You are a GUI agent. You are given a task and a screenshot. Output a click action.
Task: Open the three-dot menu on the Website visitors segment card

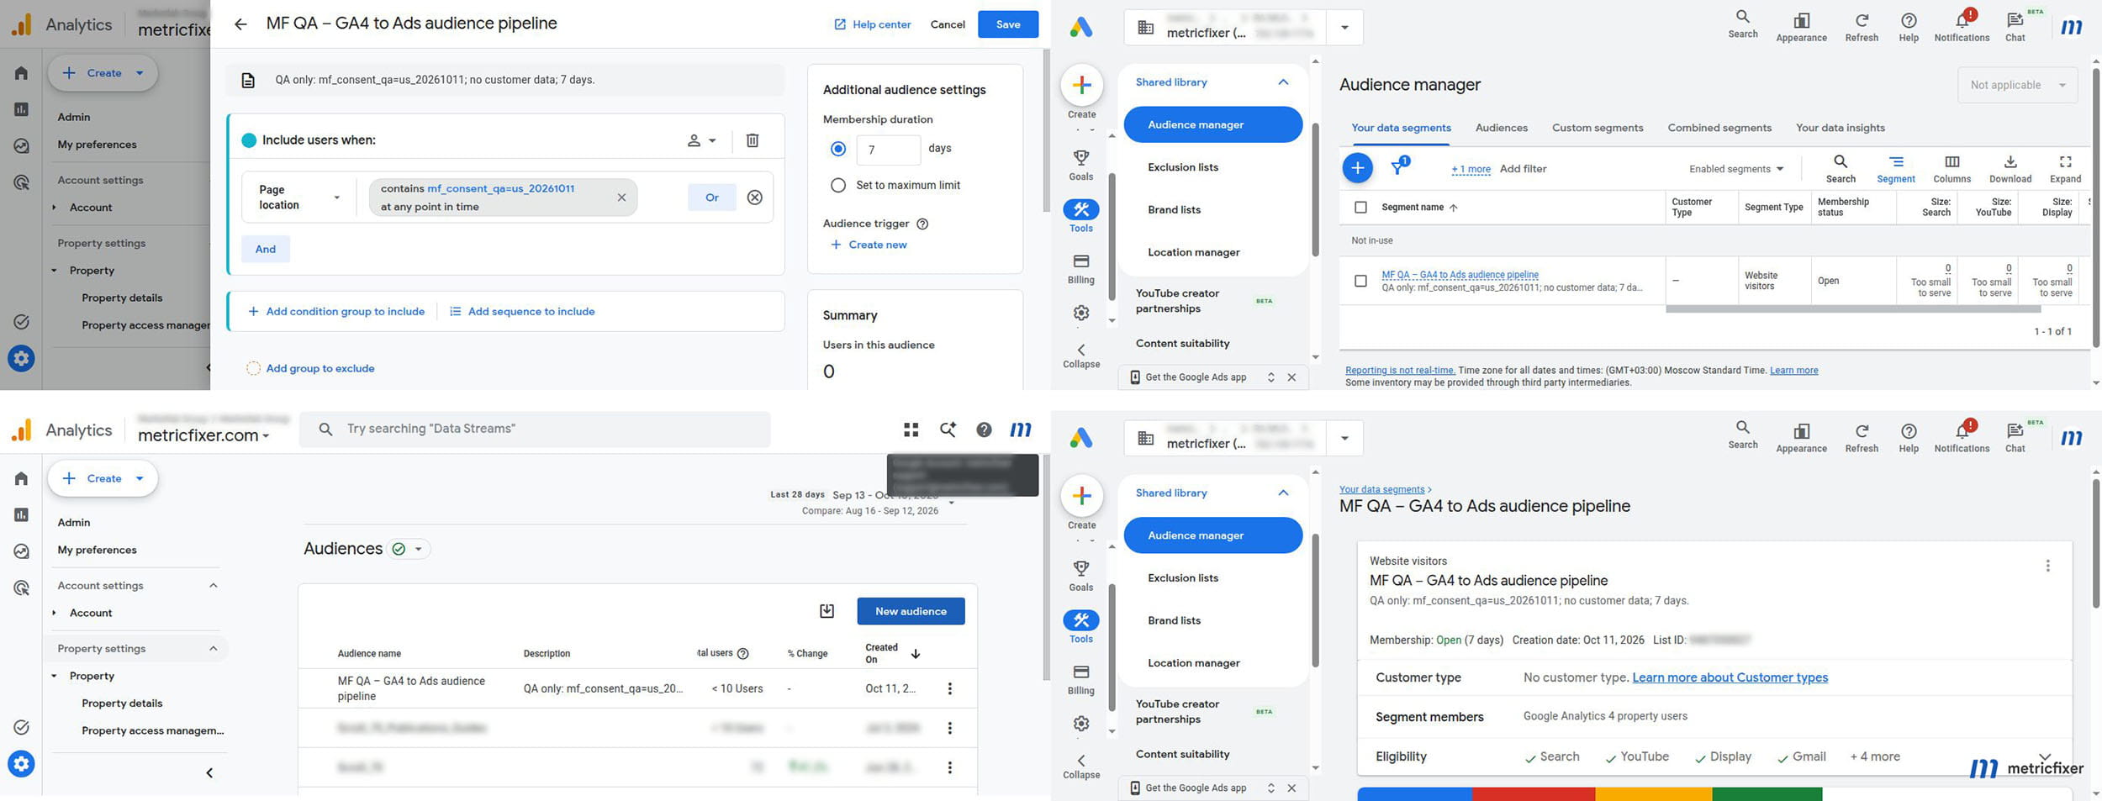pos(2047,566)
